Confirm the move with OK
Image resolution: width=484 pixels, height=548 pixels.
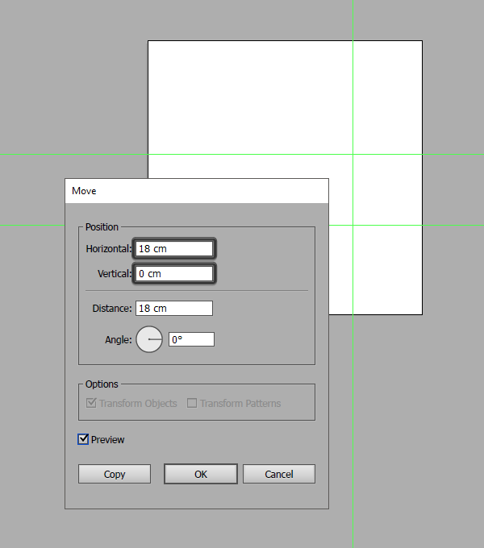point(201,474)
